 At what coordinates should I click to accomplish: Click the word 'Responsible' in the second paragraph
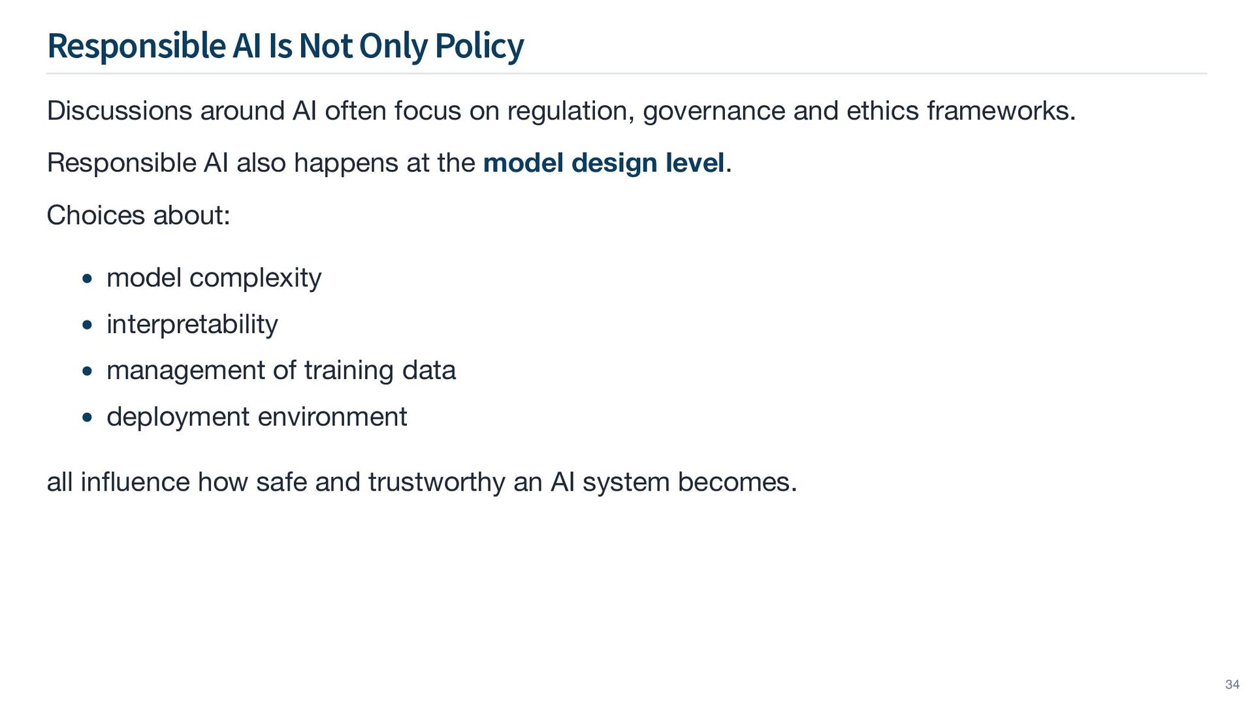coord(121,163)
